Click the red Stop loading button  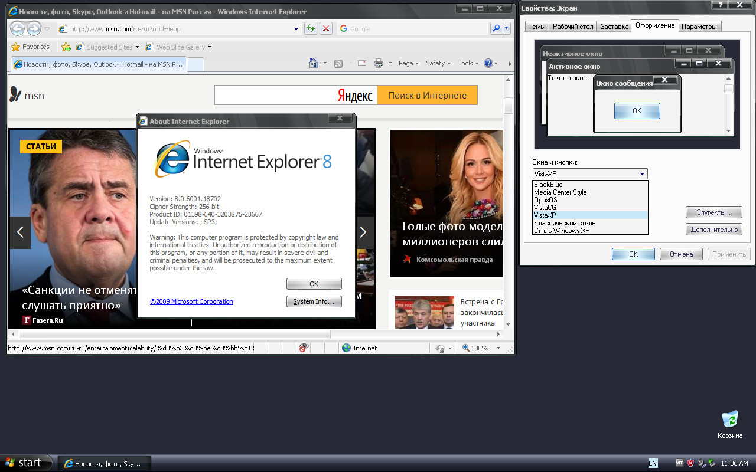point(325,28)
